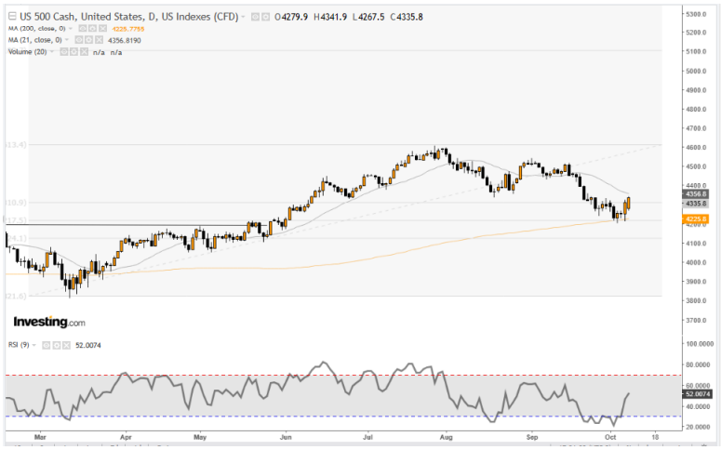Hide the US 500 Cash main series
Viewport: 721px width, 450px height.
[x=256, y=17]
